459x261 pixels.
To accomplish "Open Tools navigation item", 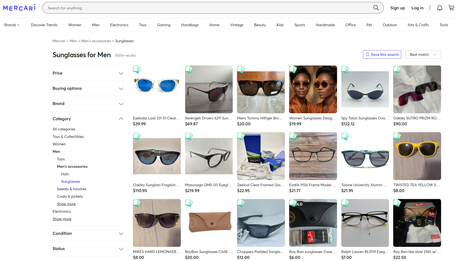I will (444, 25).
